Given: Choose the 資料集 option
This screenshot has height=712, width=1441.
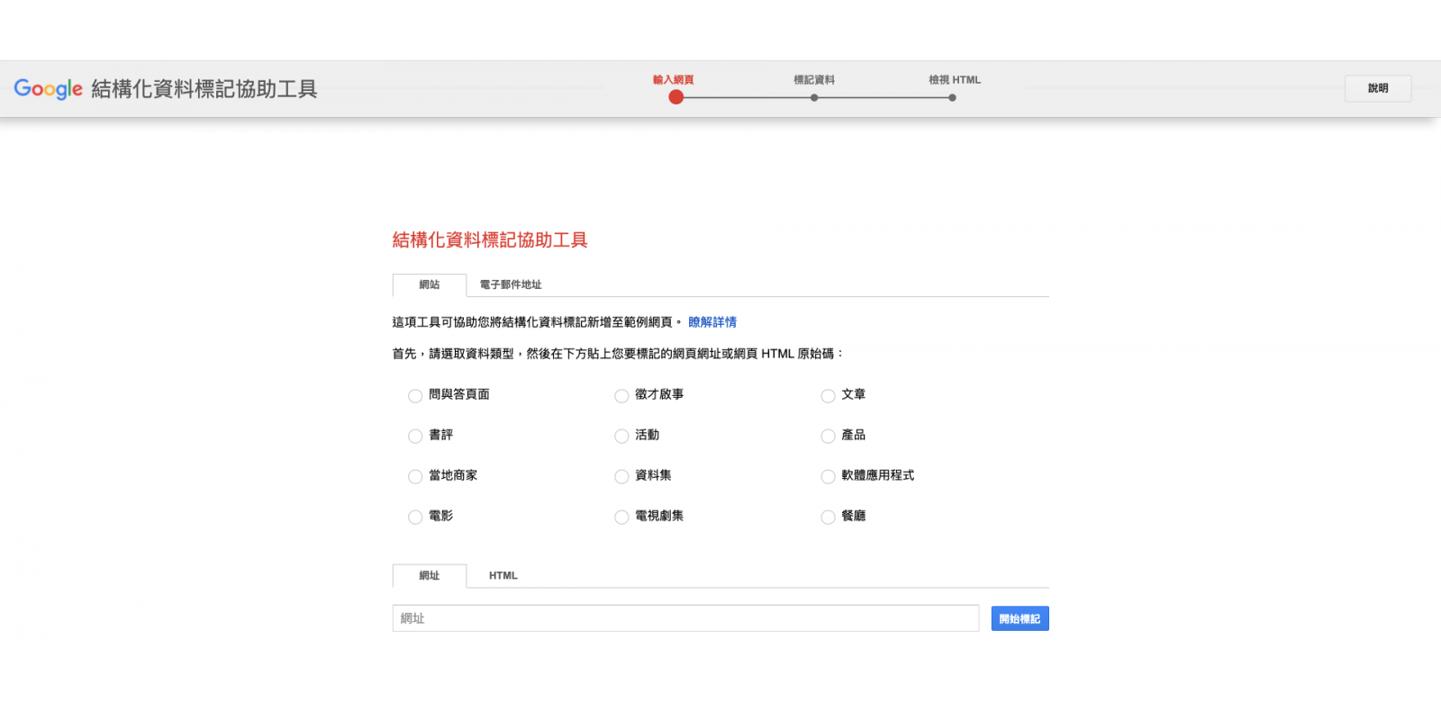Looking at the screenshot, I should (x=621, y=477).
